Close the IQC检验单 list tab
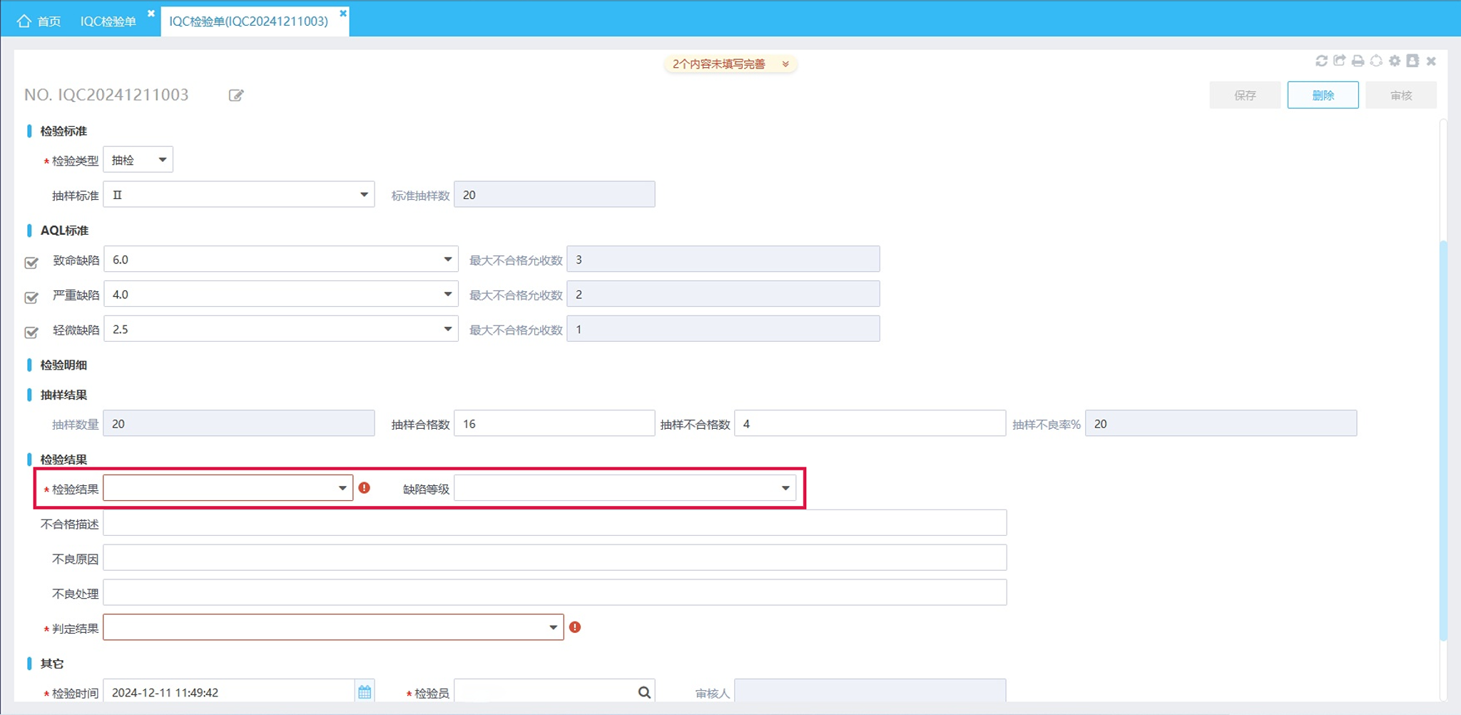 151,14
